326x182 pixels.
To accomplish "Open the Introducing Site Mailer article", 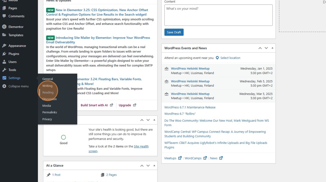I will click(98, 40).
